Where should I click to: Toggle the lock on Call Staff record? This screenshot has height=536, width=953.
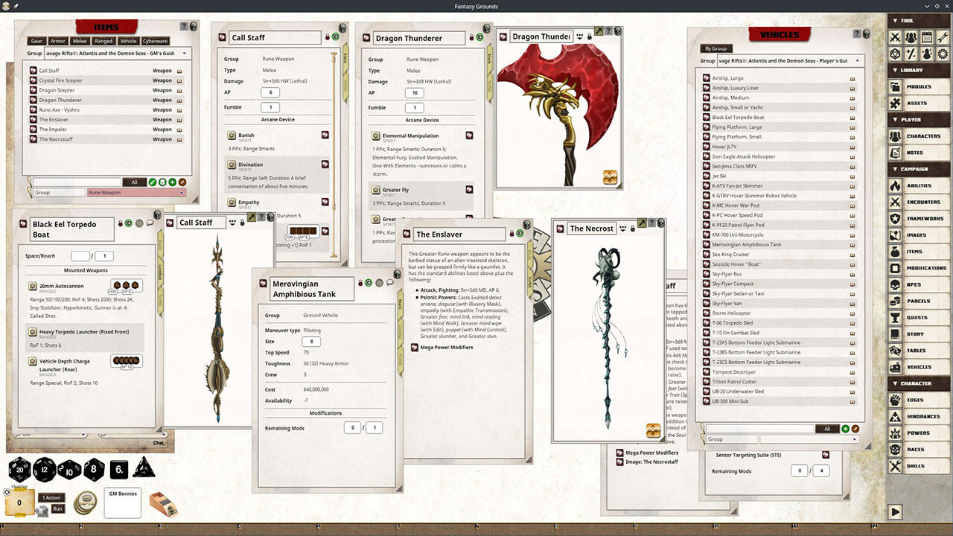tap(327, 36)
